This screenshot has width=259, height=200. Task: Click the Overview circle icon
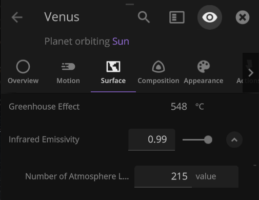pyautogui.click(x=23, y=67)
